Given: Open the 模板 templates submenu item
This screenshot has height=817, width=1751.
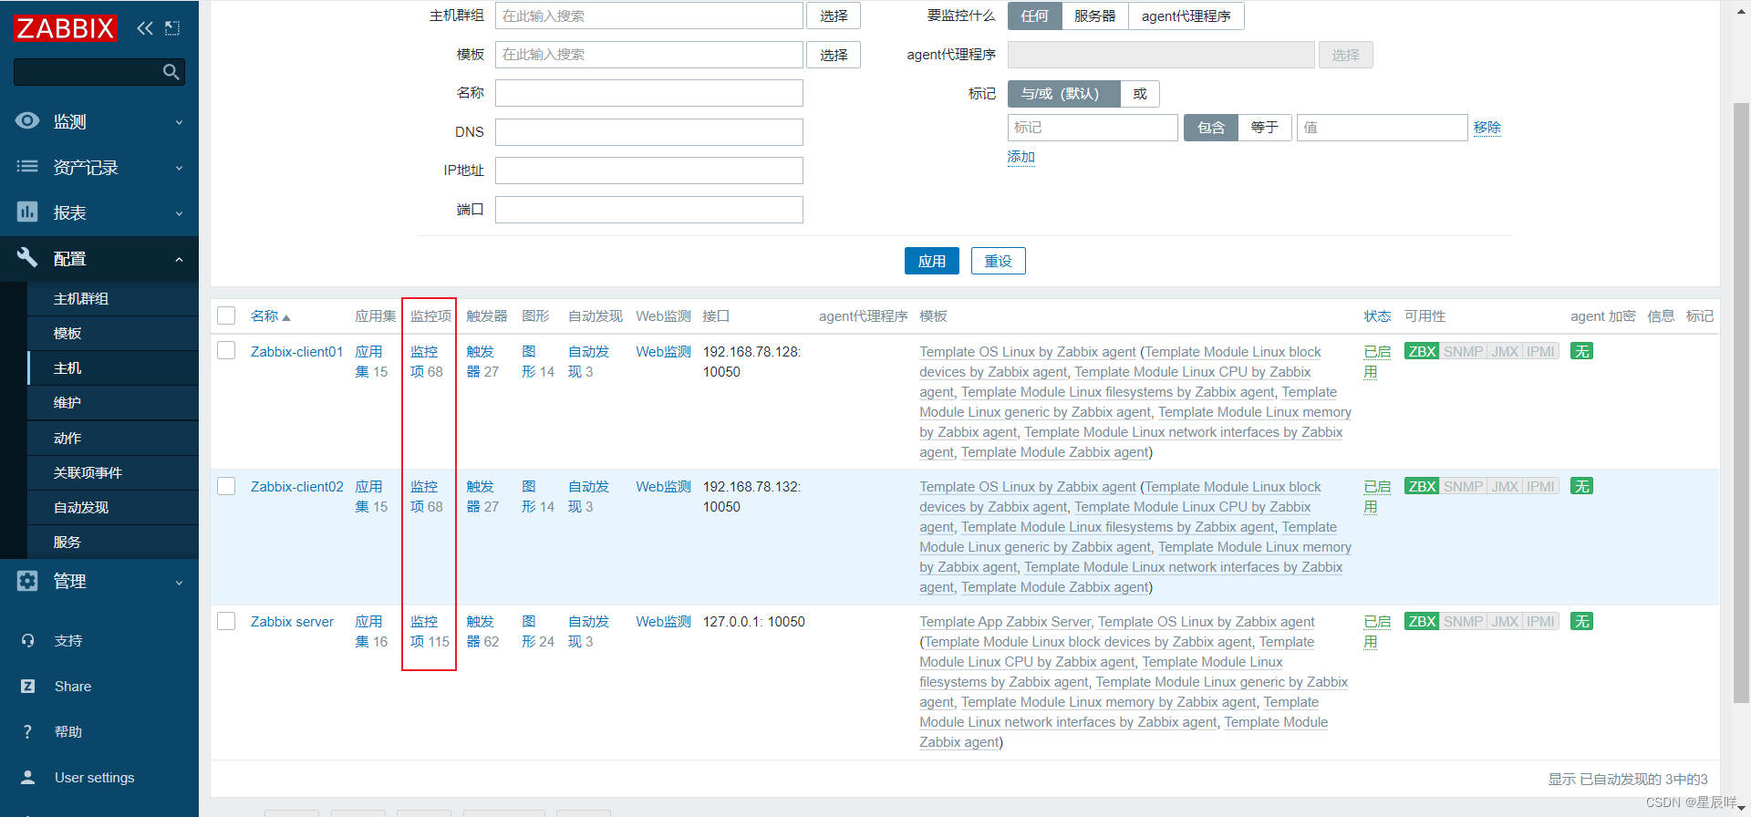Looking at the screenshot, I should tap(67, 334).
